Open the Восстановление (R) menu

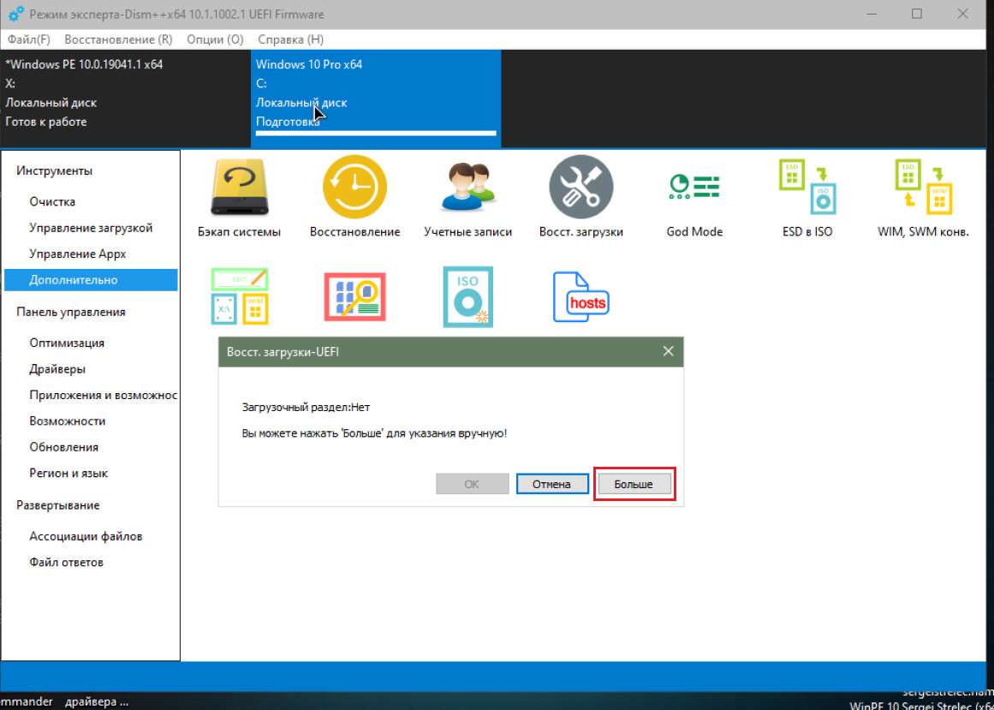(118, 39)
